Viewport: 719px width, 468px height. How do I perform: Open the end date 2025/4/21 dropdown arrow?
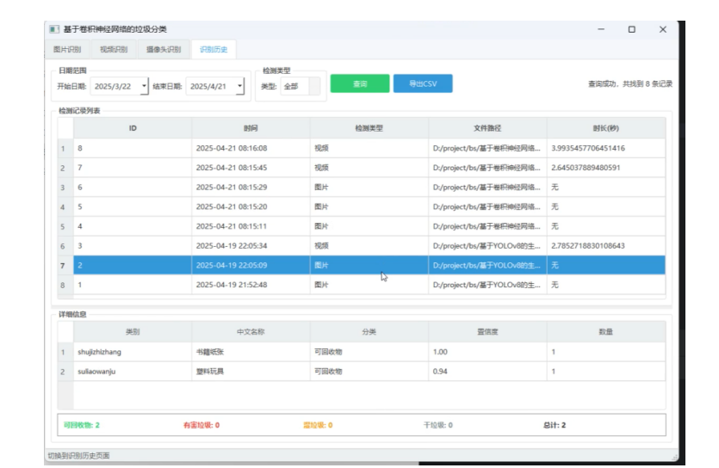240,86
